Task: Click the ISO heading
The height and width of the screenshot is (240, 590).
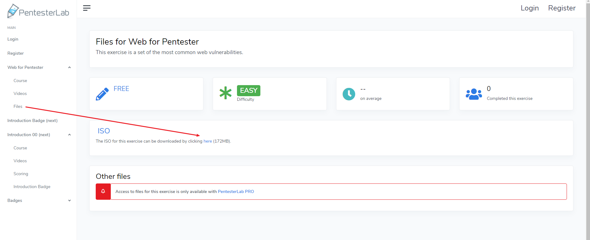Action: click(104, 131)
